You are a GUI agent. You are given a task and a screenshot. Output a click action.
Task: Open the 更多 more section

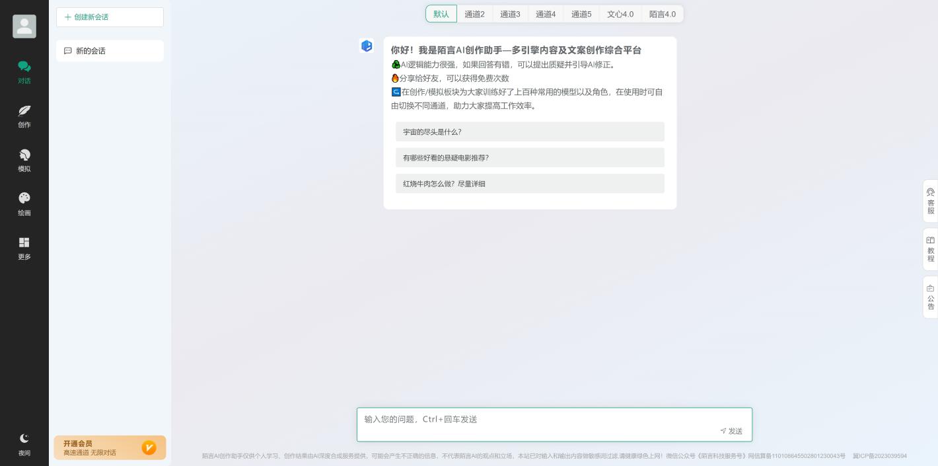pyautogui.click(x=24, y=249)
